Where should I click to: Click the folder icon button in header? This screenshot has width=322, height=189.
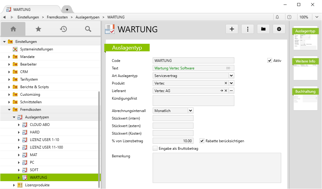coord(263,29)
